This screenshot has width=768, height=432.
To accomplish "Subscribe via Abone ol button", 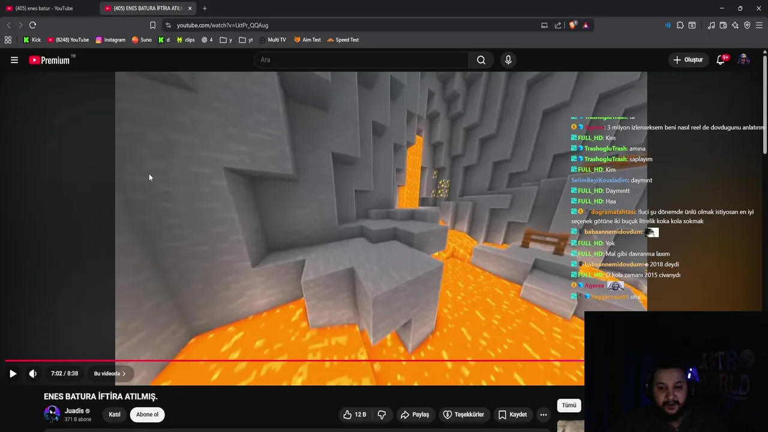I will [x=147, y=415].
